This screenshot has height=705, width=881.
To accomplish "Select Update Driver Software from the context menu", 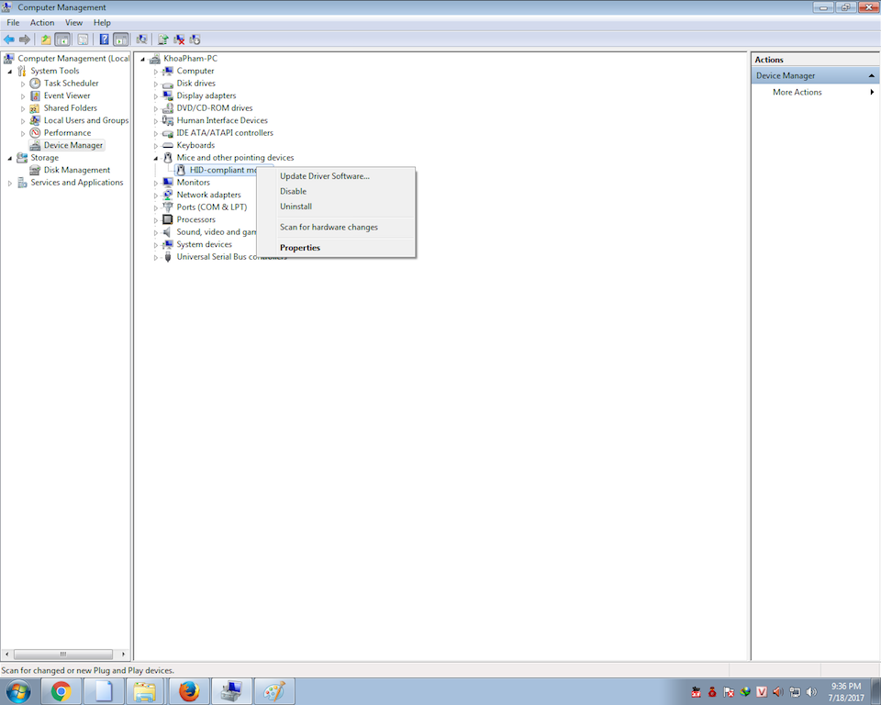I will click(324, 176).
